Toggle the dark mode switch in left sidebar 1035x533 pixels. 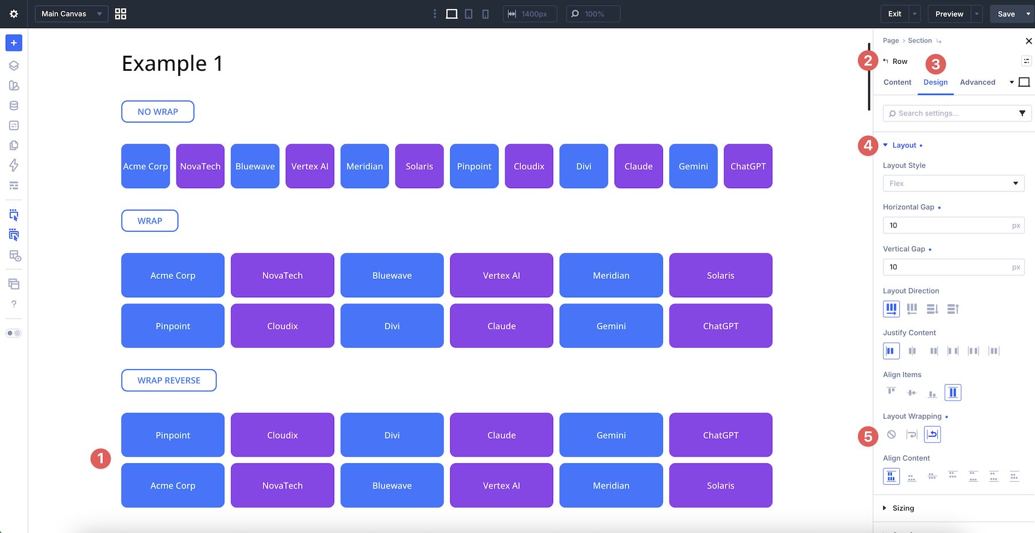pyautogui.click(x=14, y=333)
